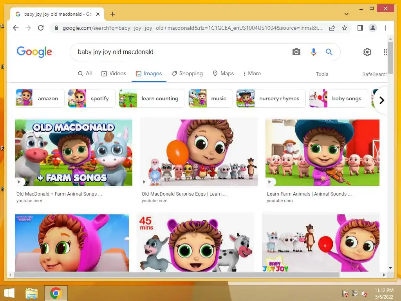Filter images by baby songs chip

(x=338, y=98)
